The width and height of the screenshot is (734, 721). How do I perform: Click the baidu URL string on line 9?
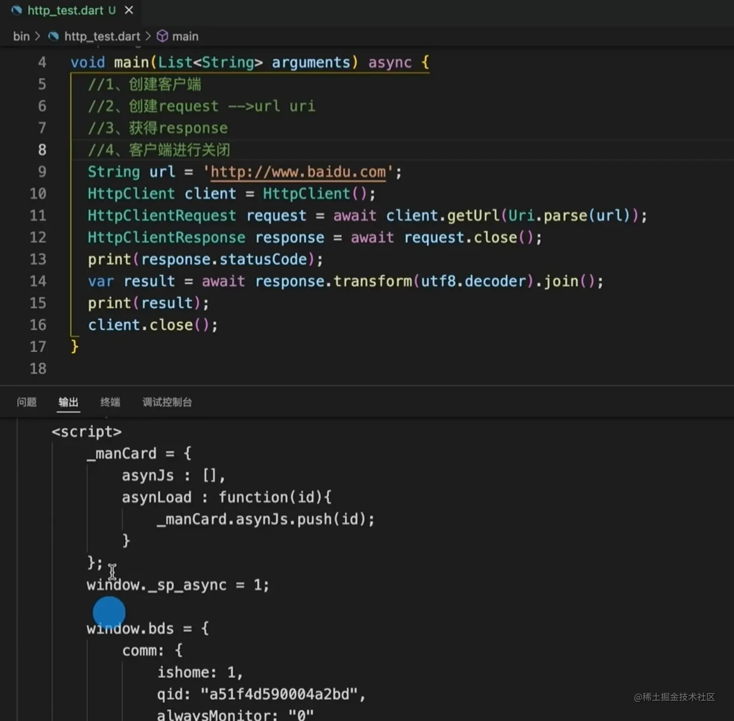[298, 172]
